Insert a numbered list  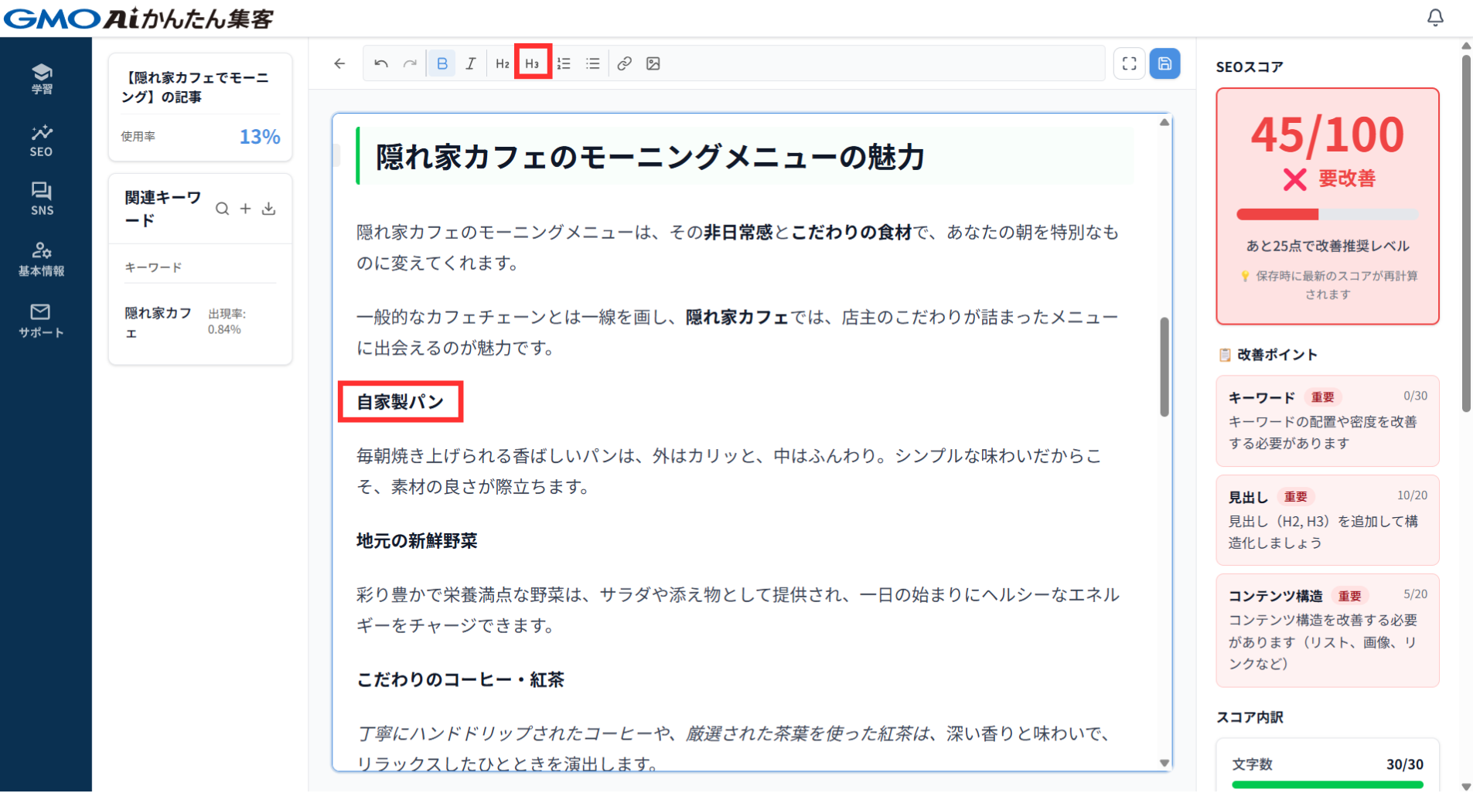tap(564, 63)
